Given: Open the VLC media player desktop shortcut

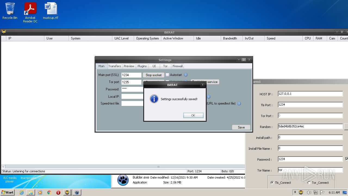Looking at the screenshot, I should [10, 179].
